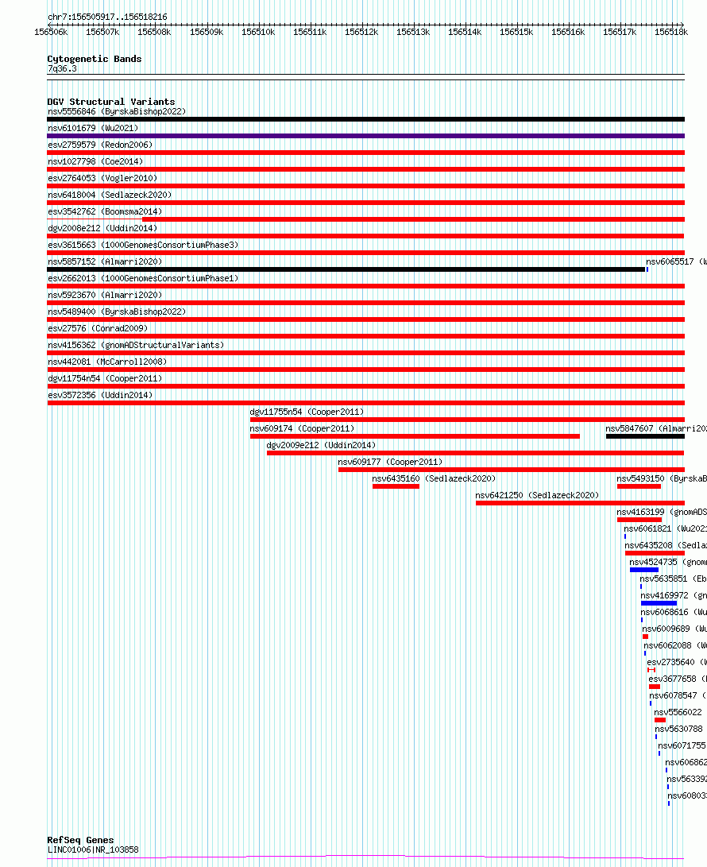Click the red bar under nsv5566022

(x=660, y=720)
